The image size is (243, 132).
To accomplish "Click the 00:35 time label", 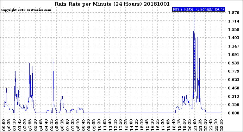I will [9, 125].
